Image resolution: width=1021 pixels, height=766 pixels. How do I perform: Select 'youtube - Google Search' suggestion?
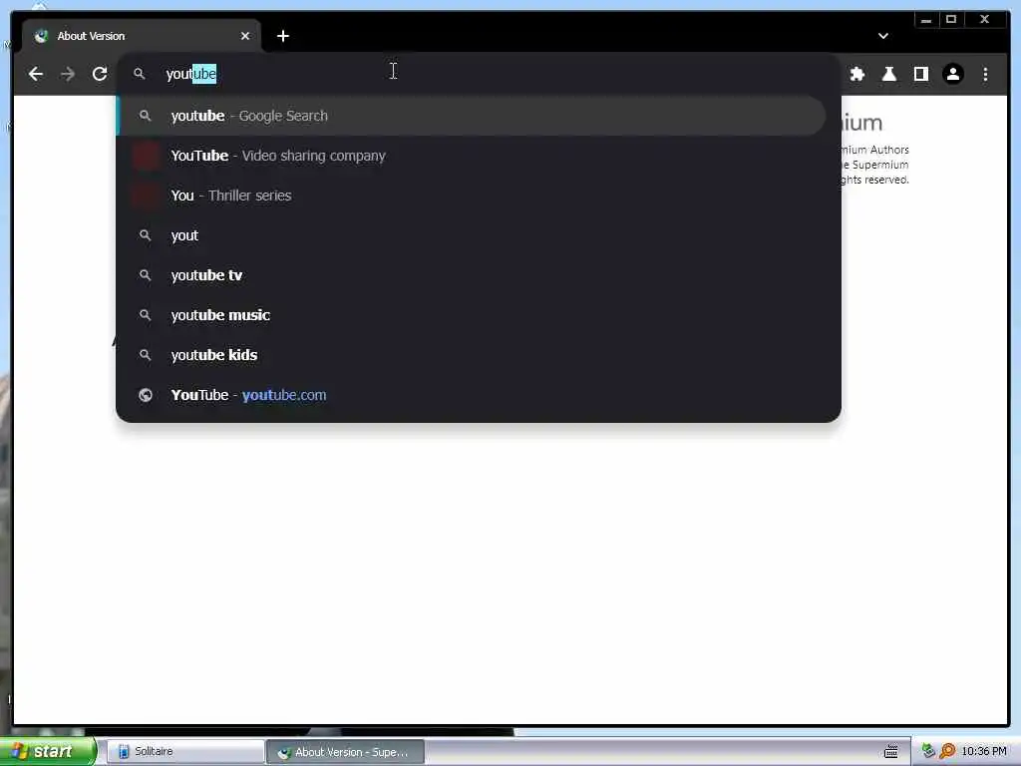tap(472, 116)
